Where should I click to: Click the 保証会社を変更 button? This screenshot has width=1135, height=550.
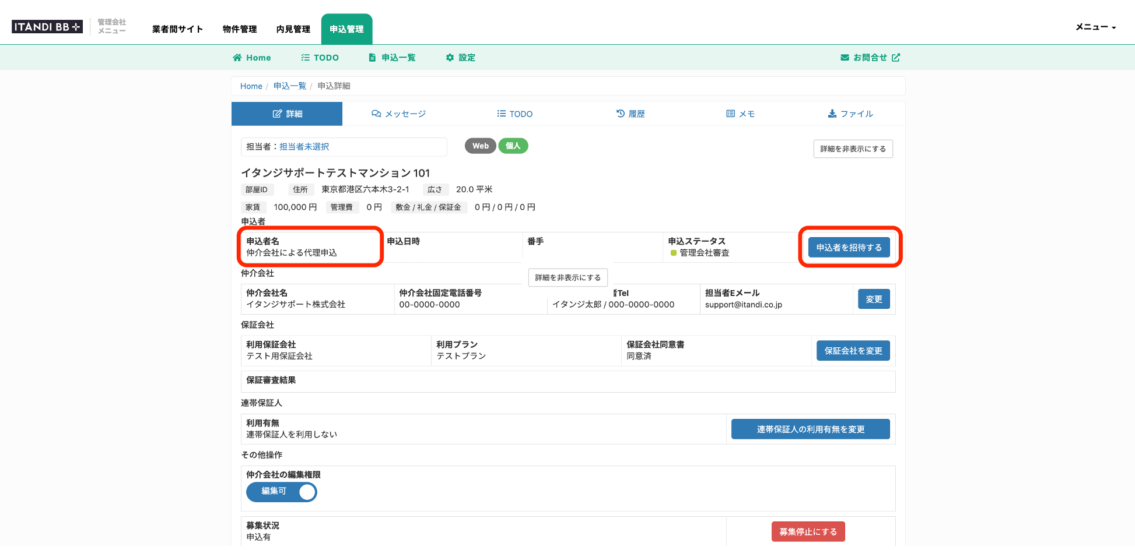tap(853, 351)
